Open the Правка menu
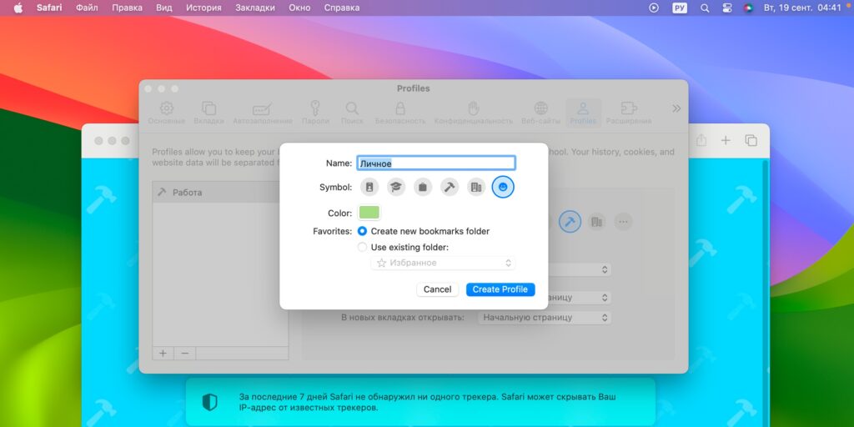Viewport: 854px width, 427px height. point(127,8)
